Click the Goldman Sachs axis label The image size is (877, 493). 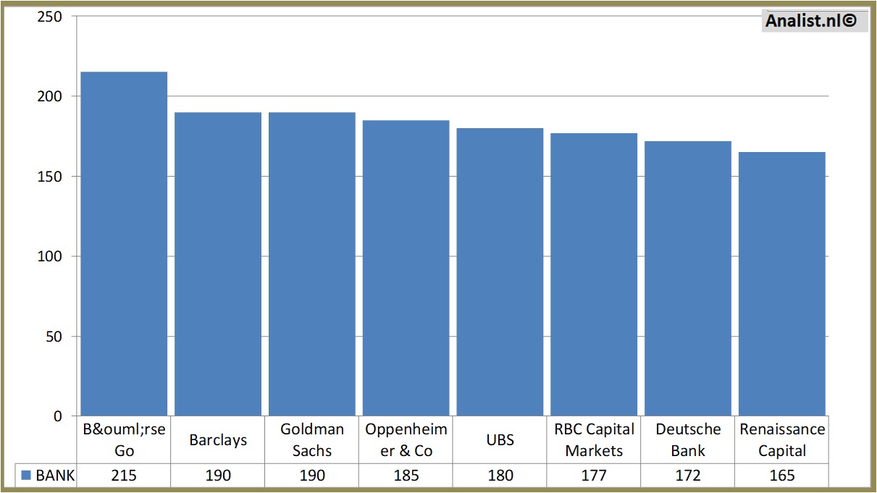(x=312, y=440)
